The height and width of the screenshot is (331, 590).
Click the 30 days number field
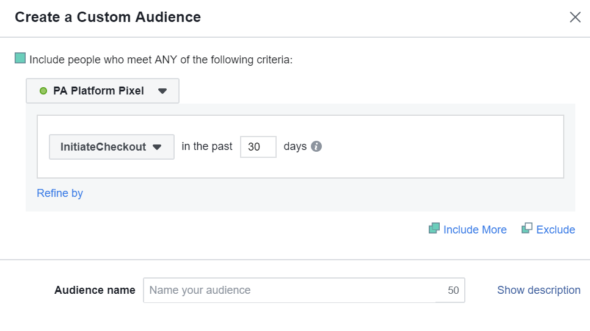pos(258,147)
